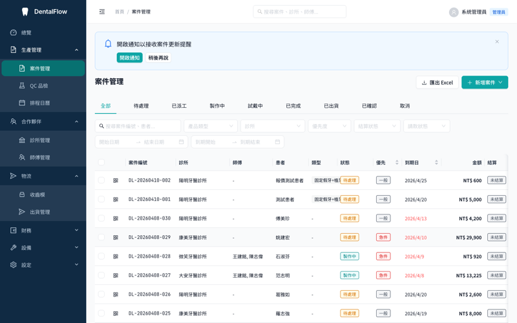
Task: Check the row DL-20260408-030 checkbox
Action: [101, 218]
